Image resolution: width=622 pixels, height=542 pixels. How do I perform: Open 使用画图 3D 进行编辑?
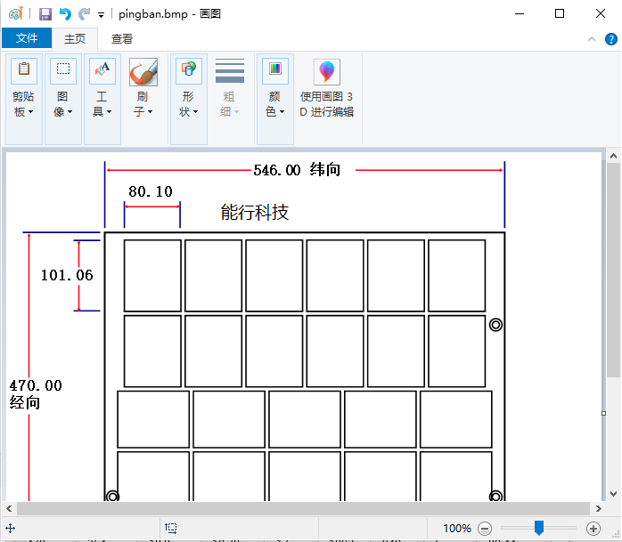click(x=326, y=88)
